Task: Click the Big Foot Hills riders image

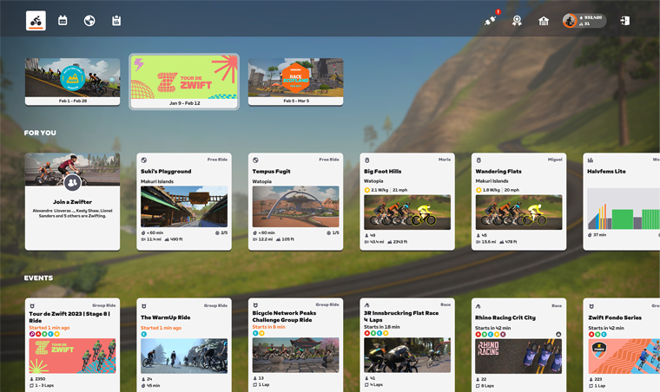Action: (x=407, y=212)
